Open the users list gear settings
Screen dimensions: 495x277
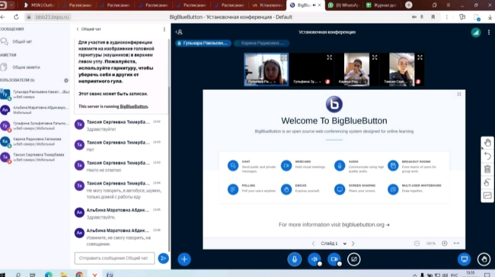(66, 80)
